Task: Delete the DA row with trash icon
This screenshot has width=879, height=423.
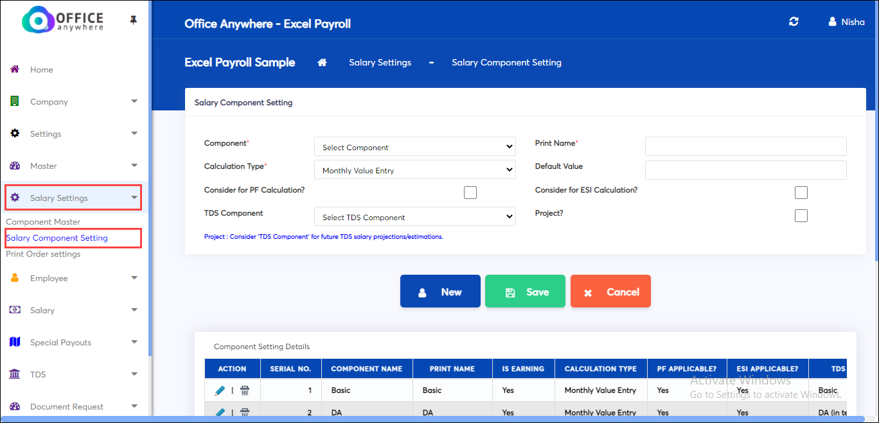Action: 245,413
